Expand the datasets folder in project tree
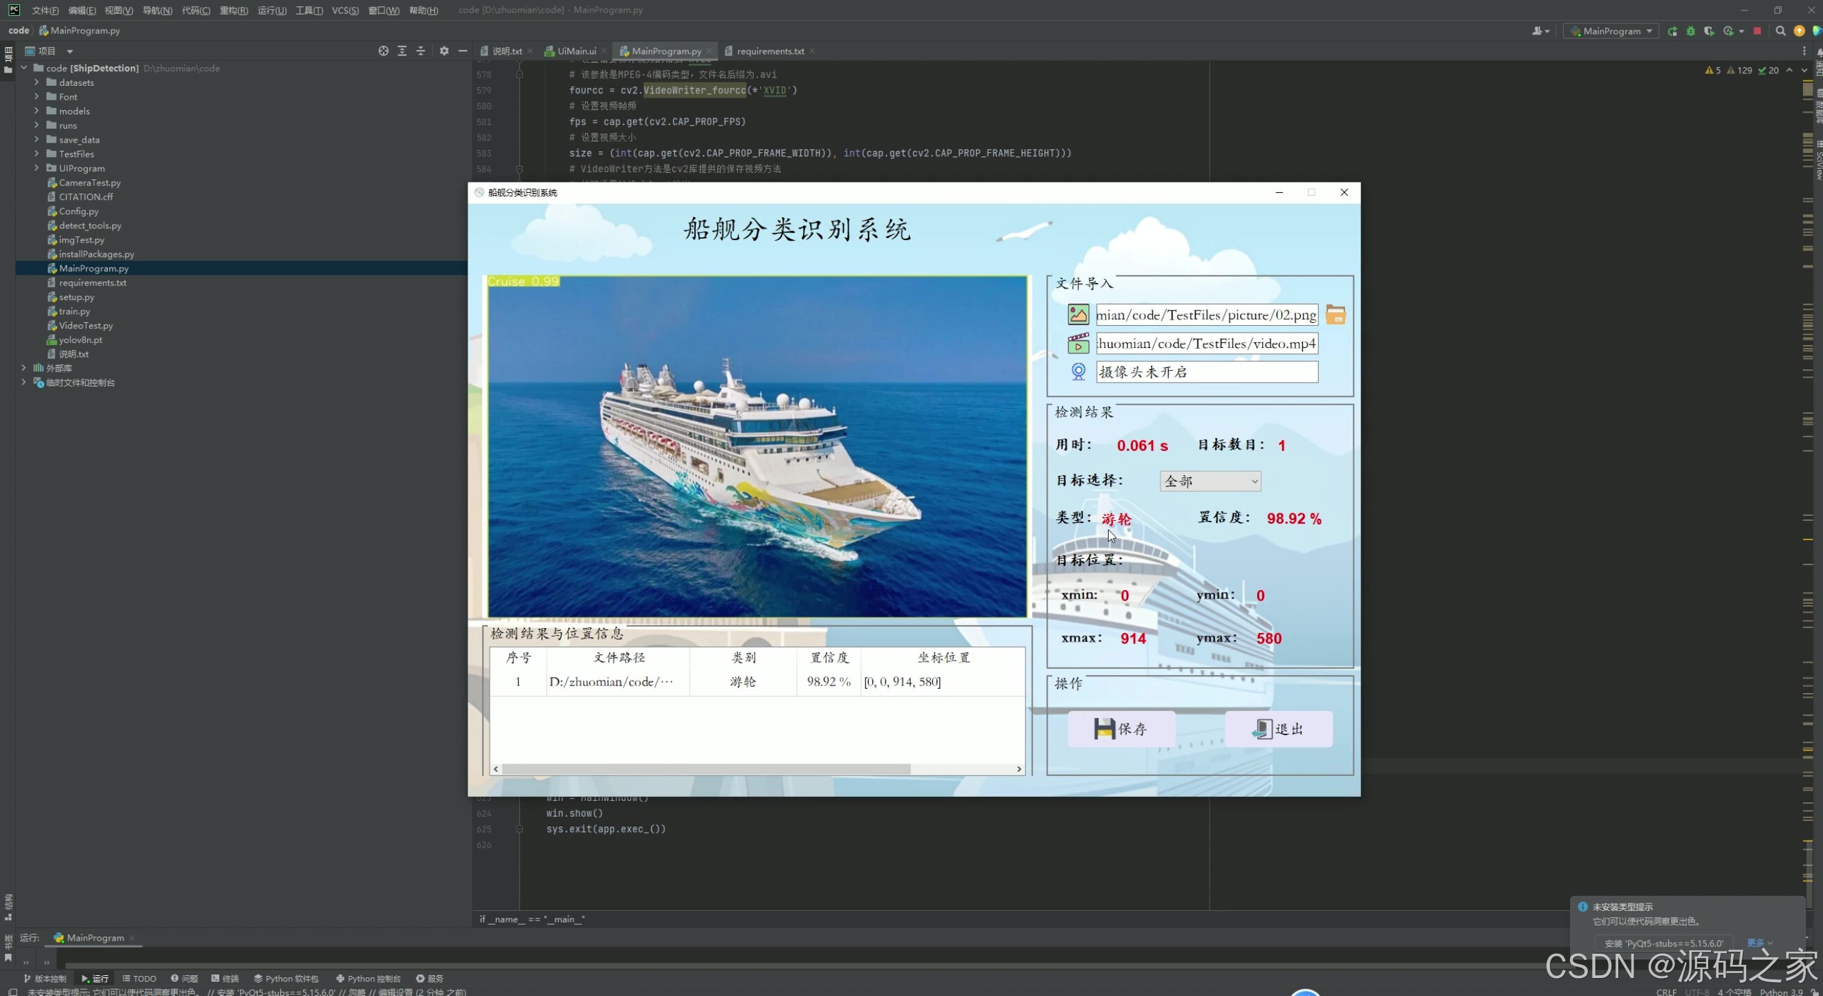 tap(37, 82)
